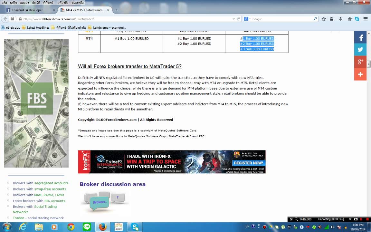Click in the URL address bar
This screenshot has width=371, height=232.
pyautogui.click(x=125, y=19)
